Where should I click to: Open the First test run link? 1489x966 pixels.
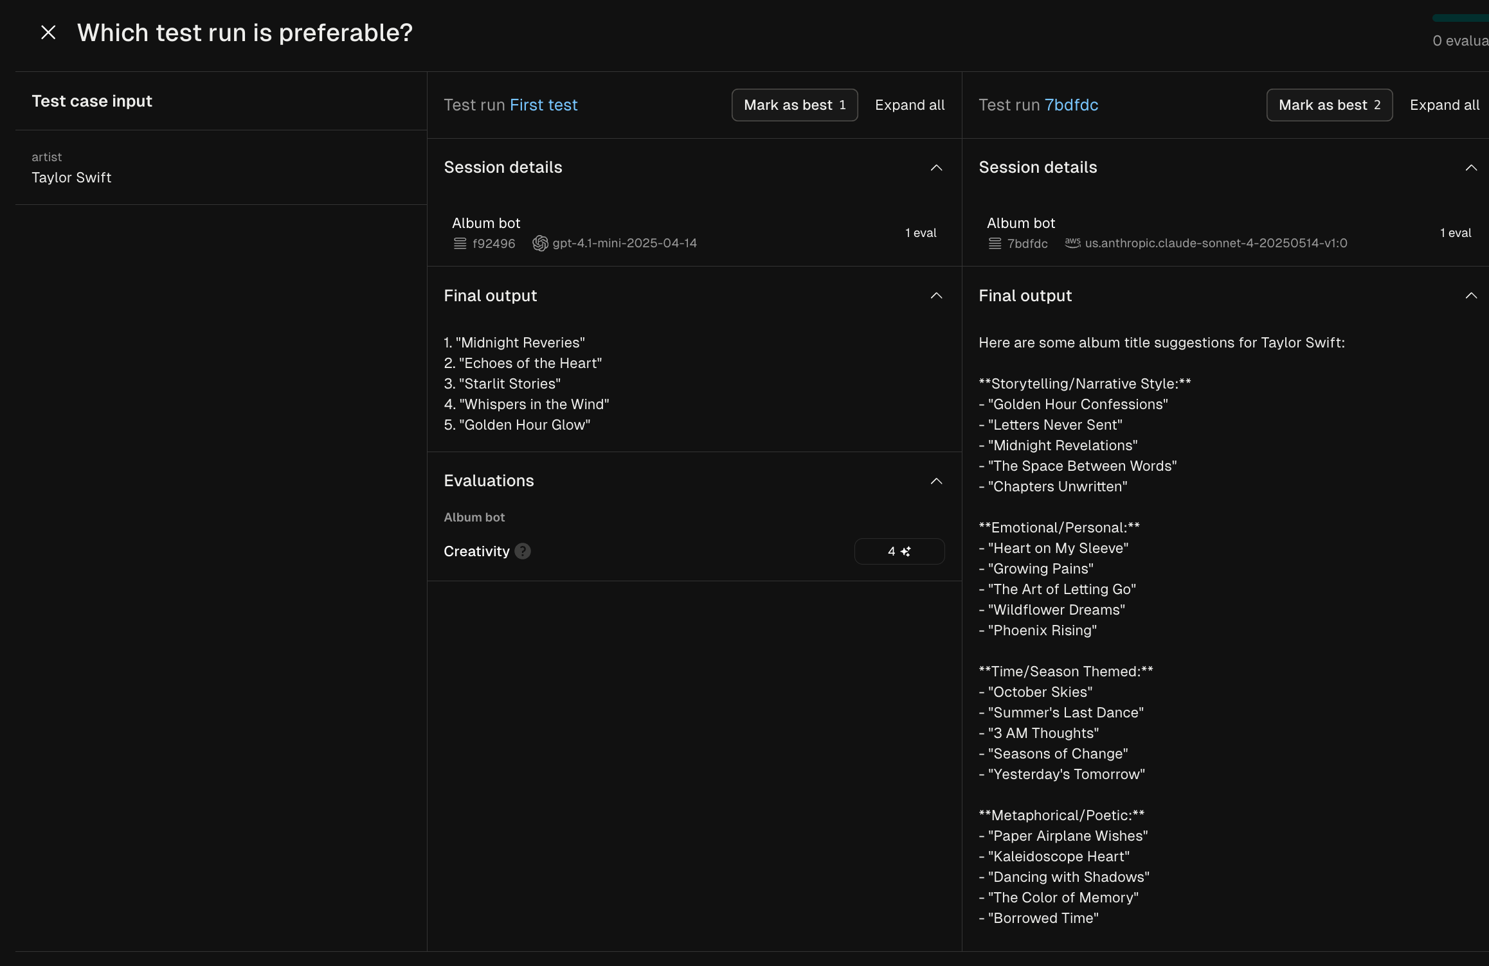543,105
